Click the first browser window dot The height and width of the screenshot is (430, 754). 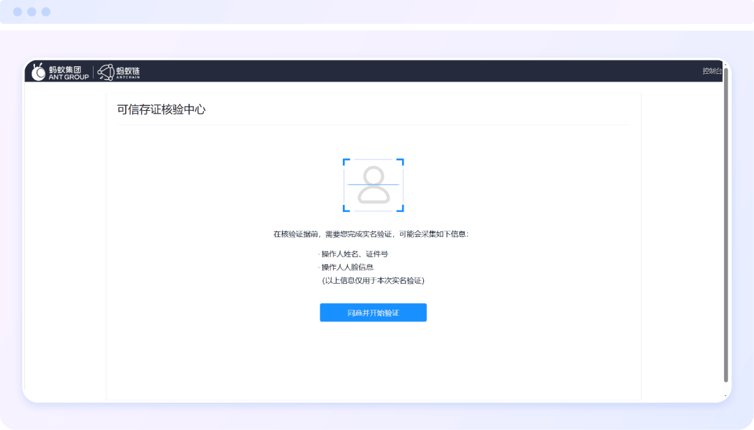point(17,12)
